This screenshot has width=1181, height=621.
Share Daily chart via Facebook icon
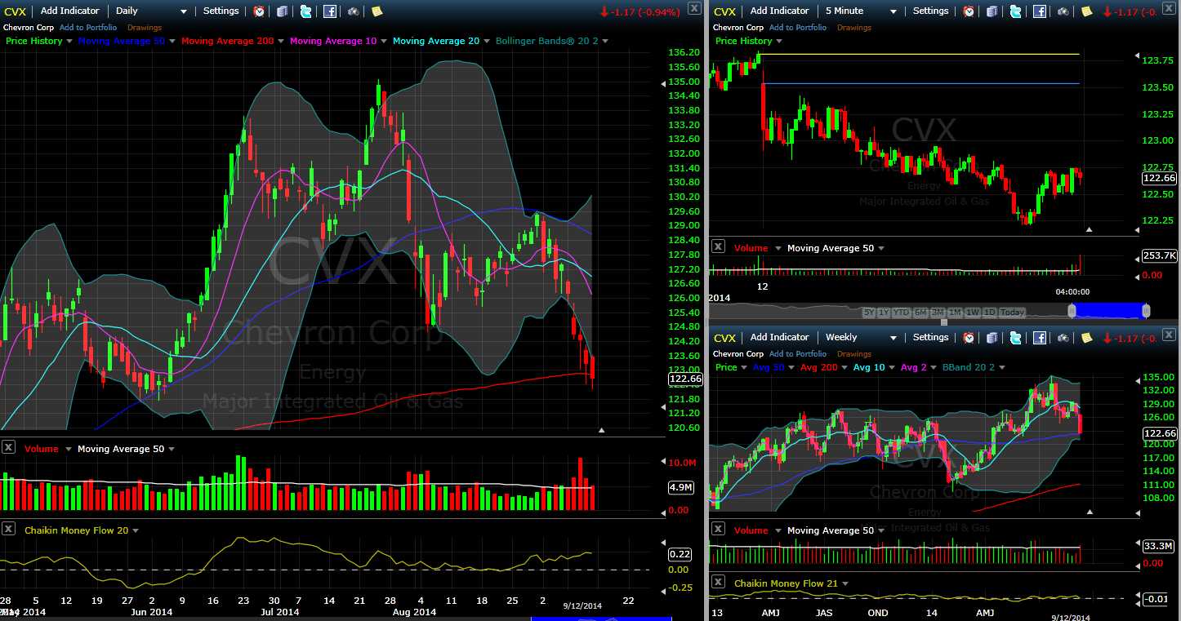[329, 11]
